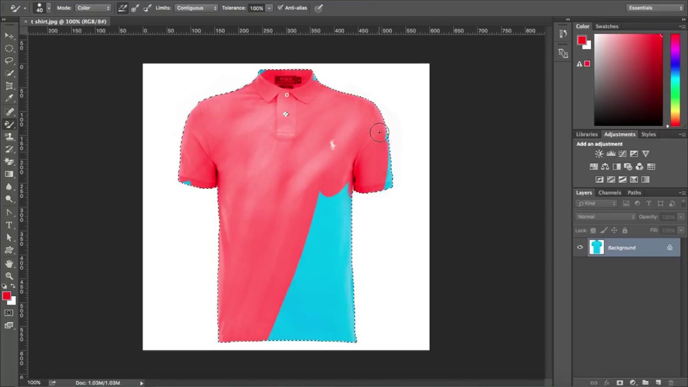Open the Normal blend mode dropdown
Screen dimensions: 688x387
click(605, 217)
